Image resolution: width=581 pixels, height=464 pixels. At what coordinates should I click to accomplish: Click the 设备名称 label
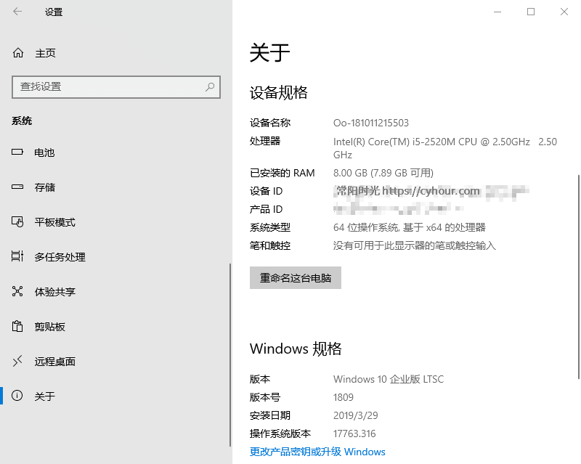(270, 123)
